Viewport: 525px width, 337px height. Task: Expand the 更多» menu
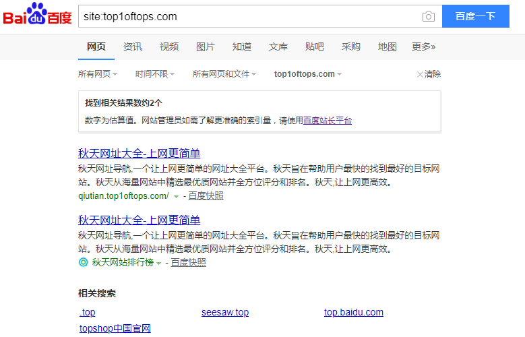coord(423,47)
